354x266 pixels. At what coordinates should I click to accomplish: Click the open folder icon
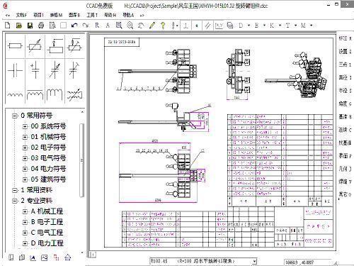pos(19,26)
